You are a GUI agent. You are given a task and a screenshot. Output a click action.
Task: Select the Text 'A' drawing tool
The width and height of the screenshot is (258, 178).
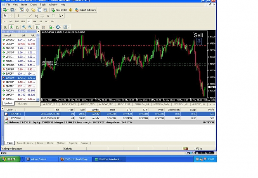click(48, 16)
